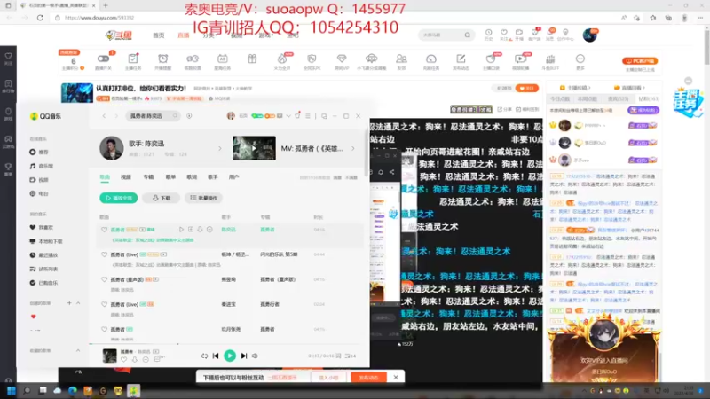The height and width of the screenshot is (399, 710).
Task: Click the 批量操作 button
Action: [x=204, y=198]
